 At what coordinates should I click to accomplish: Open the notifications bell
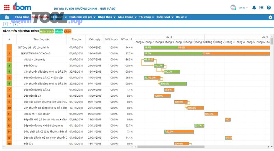(254, 8)
